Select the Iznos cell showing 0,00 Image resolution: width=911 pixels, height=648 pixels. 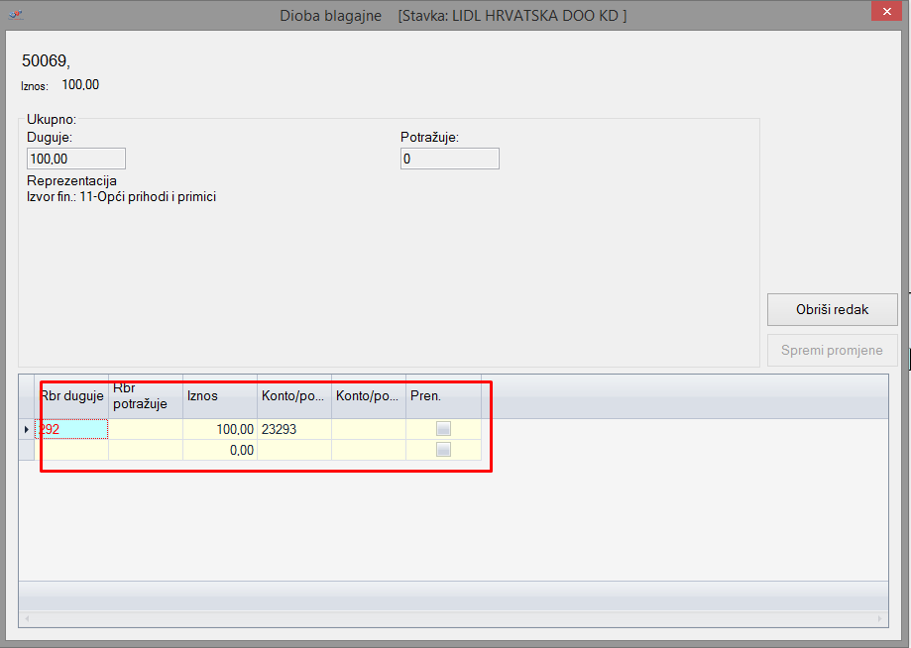pos(219,450)
